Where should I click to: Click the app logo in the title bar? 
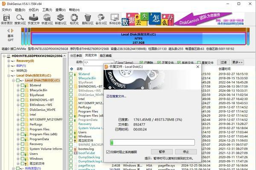click(x=3, y=3)
